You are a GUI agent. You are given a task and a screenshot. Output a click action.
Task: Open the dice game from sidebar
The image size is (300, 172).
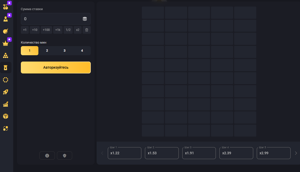click(x=6, y=116)
